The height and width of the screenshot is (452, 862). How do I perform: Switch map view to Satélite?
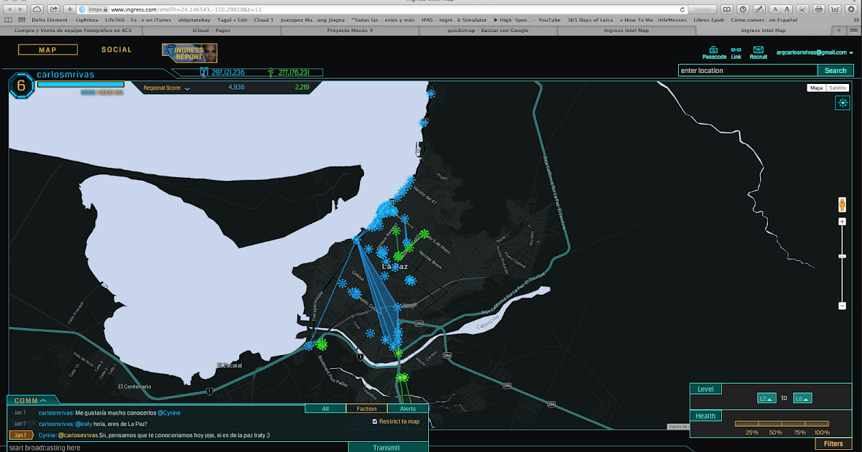click(838, 88)
